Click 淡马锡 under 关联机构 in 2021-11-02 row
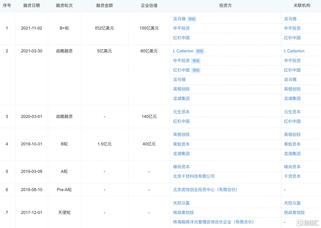This screenshot has height=228, width=321. [290, 19]
